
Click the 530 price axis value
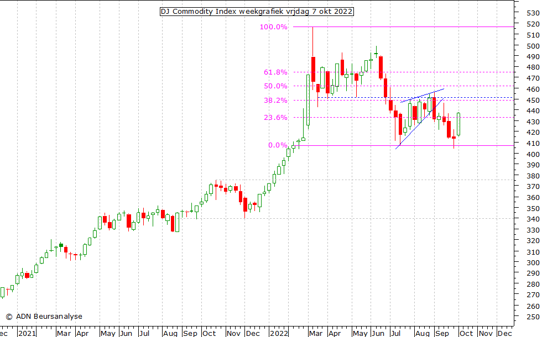click(533, 13)
